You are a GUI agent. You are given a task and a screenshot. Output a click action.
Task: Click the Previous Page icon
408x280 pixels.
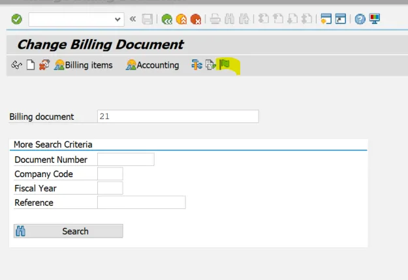point(278,19)
